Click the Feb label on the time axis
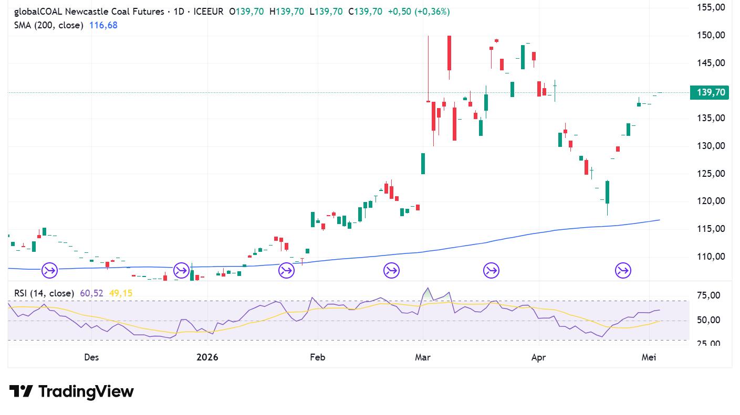740x415 pixels. (318, 357)
